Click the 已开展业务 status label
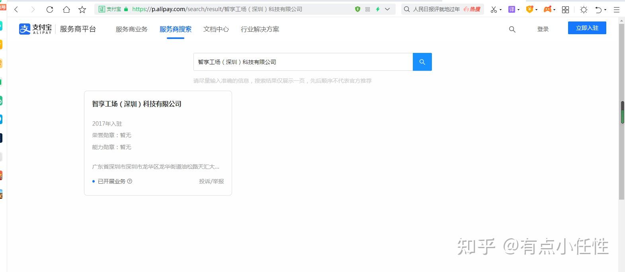625x272 pixels. [x=111, y=181]
